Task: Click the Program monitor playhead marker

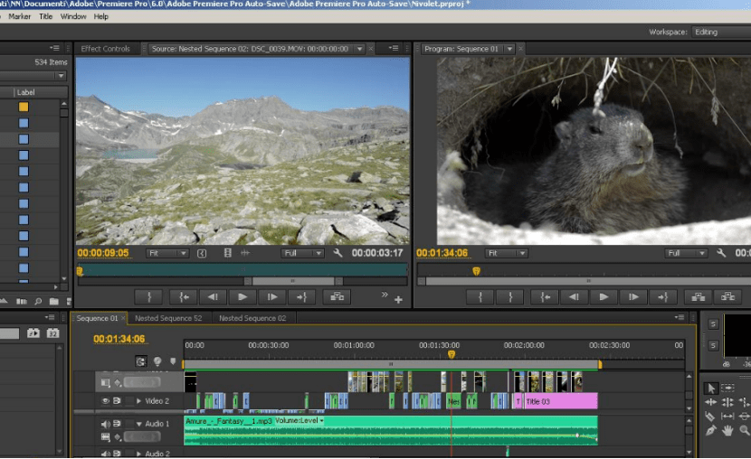Action: point(476,271)
